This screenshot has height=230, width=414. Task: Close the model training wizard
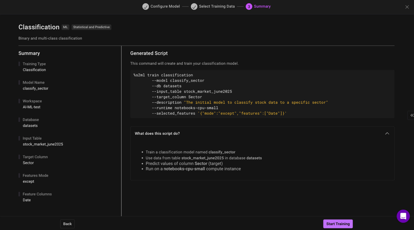407,7
